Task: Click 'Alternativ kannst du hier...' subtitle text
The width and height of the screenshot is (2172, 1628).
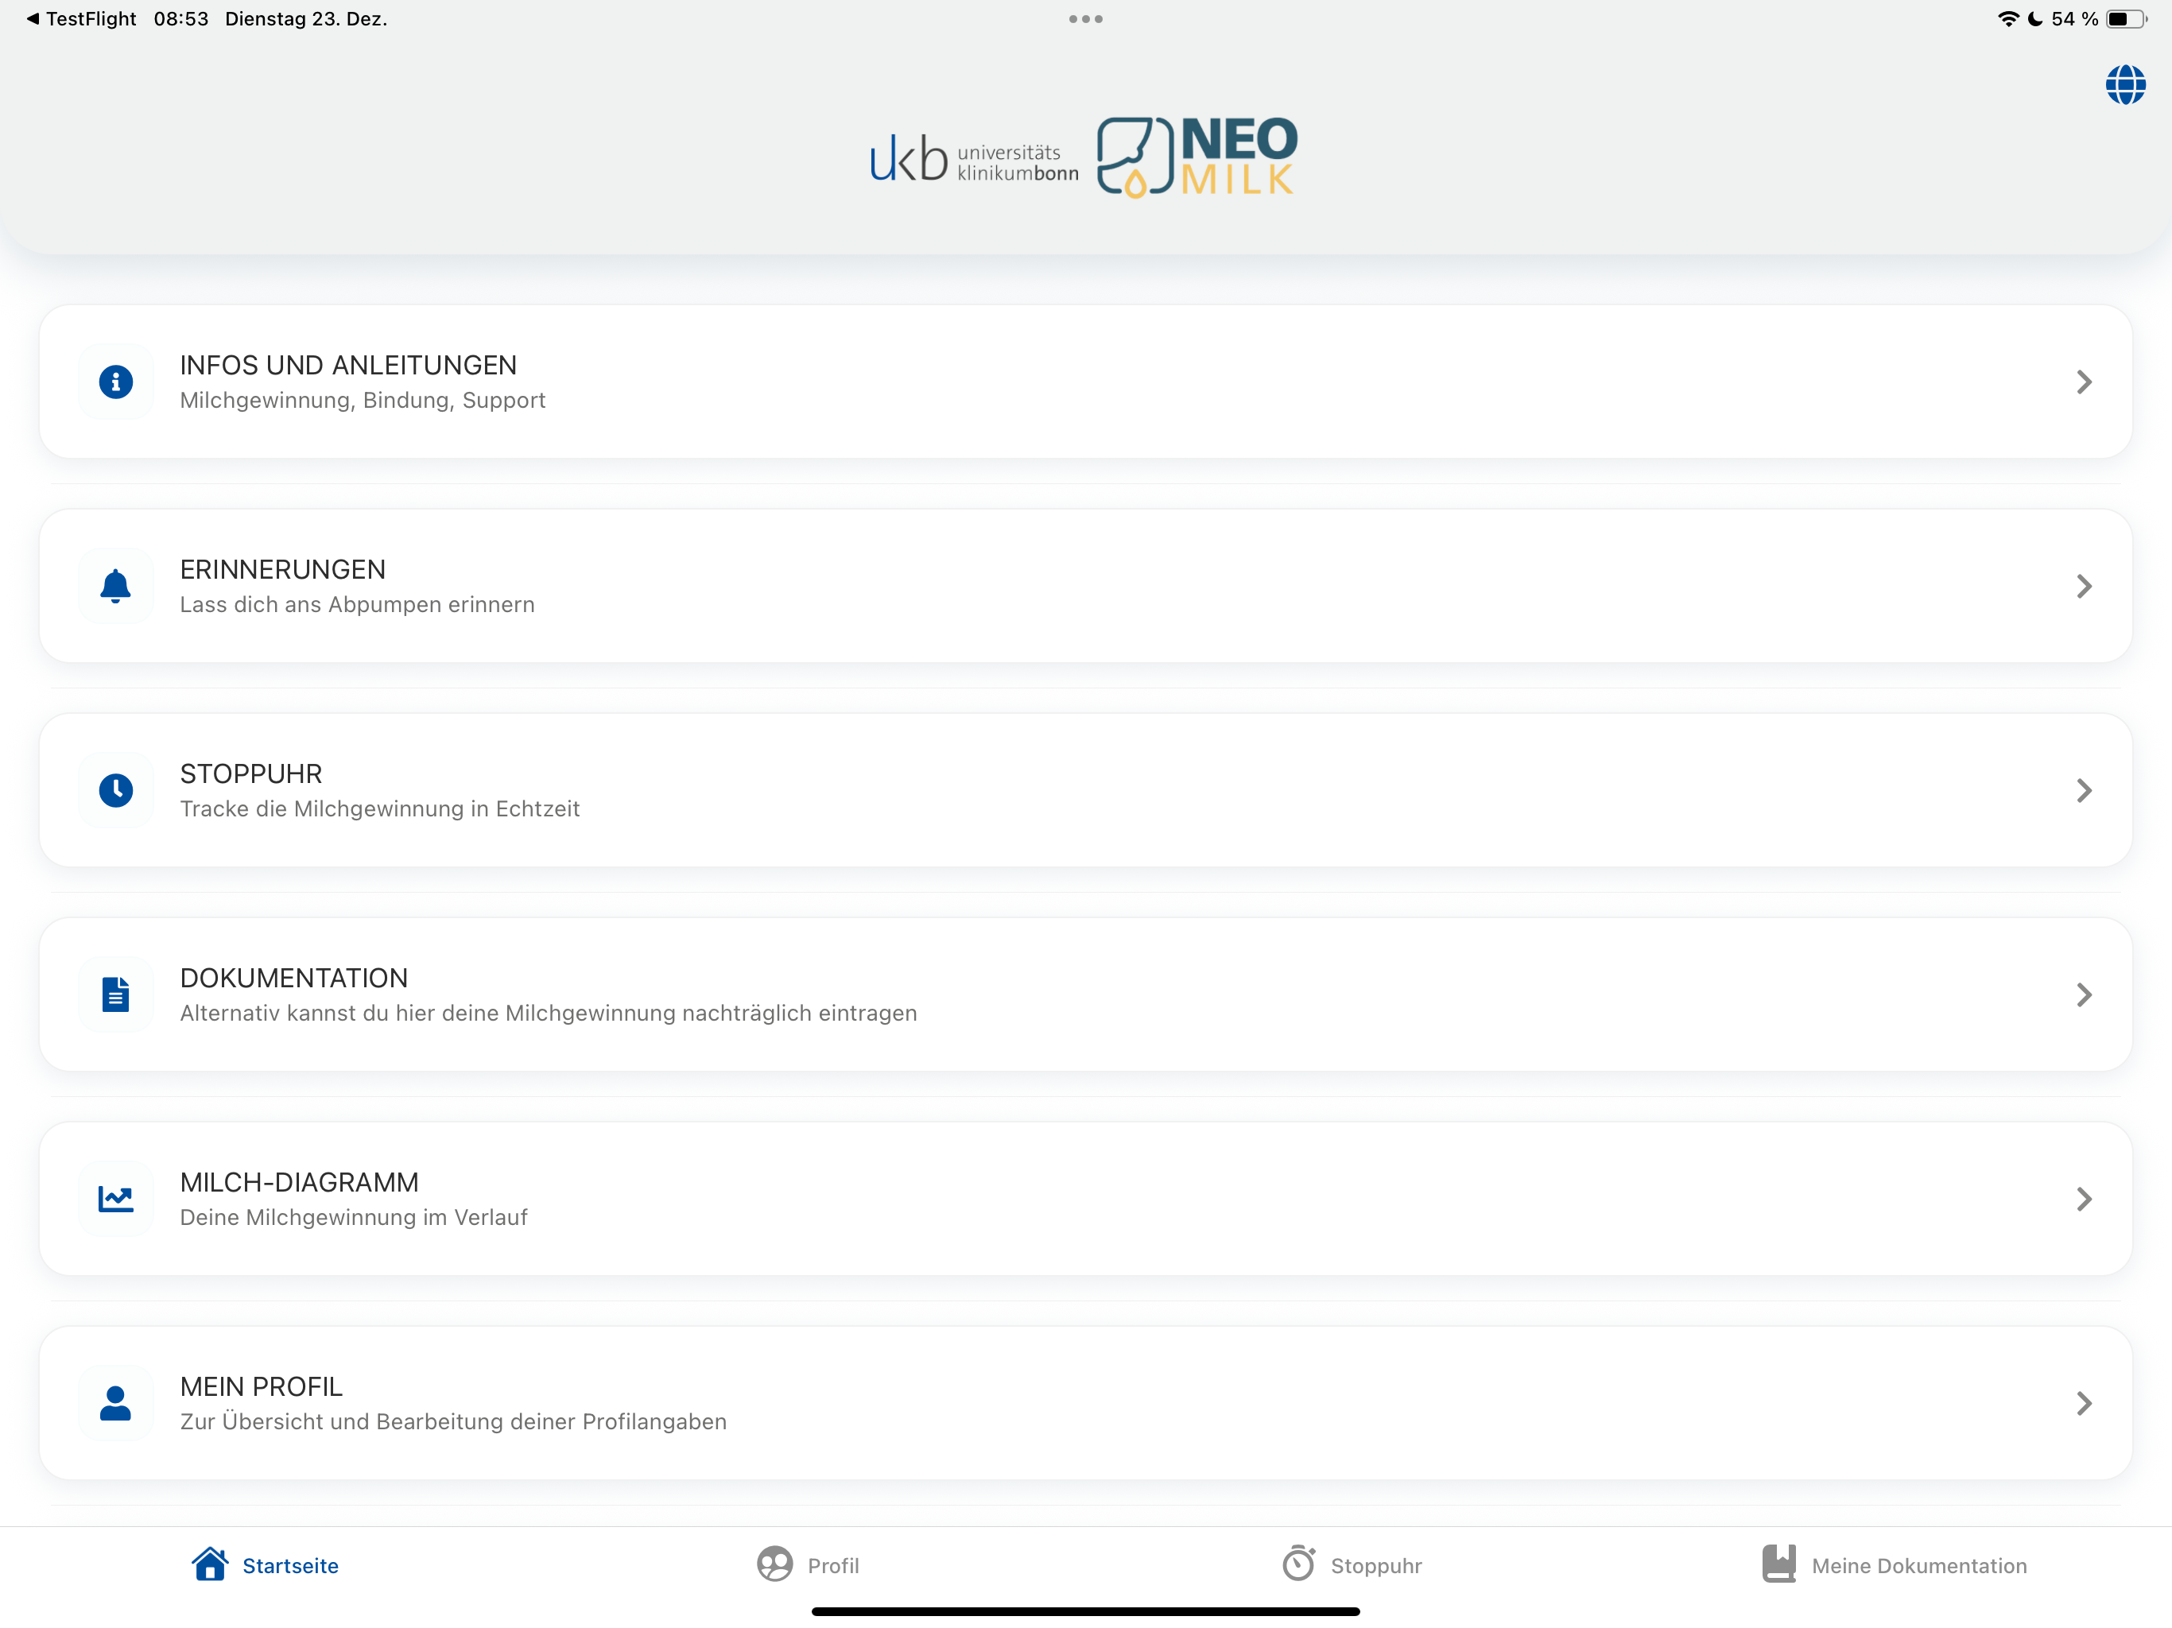Action: (548, 1014)
